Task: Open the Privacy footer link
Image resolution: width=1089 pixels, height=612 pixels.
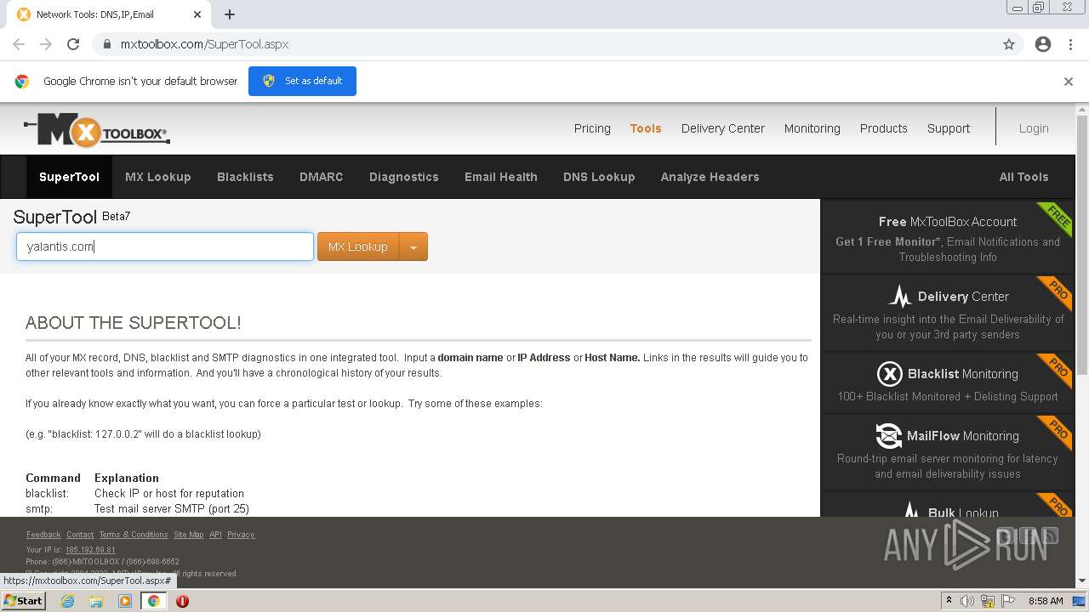Action: coord(241,535)
